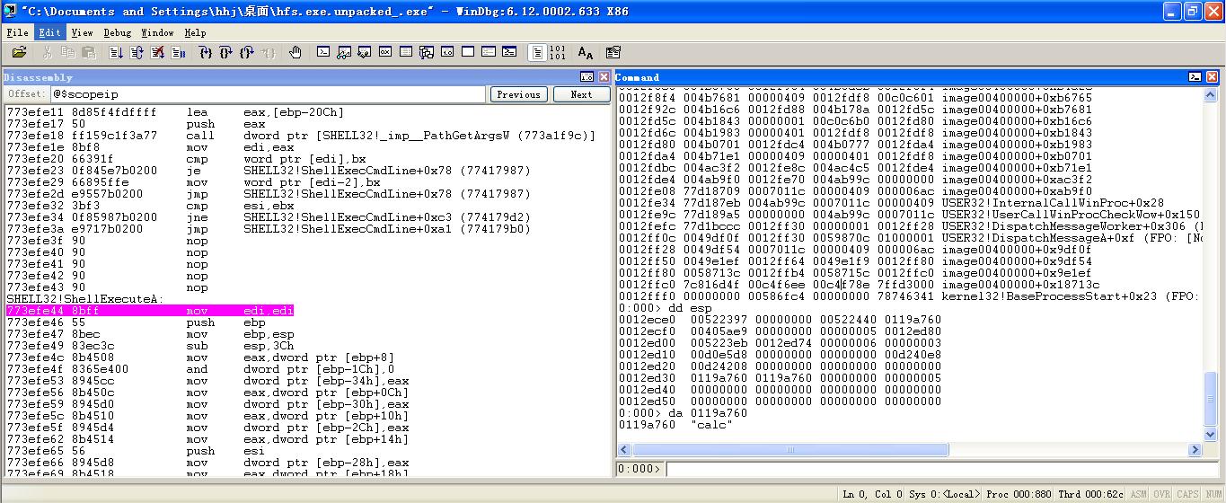This screenshot has height=503, width=1226.
Task: Click the Next button in Disassembly
Action: click(581, 94)
